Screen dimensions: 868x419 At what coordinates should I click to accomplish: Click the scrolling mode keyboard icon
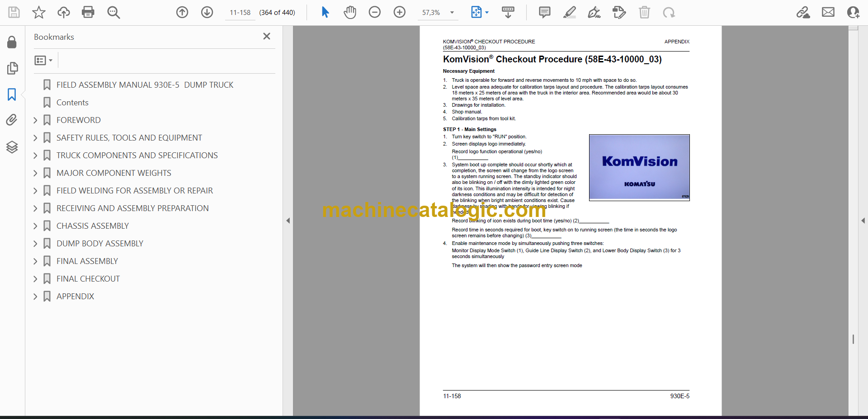pos(508,12)
